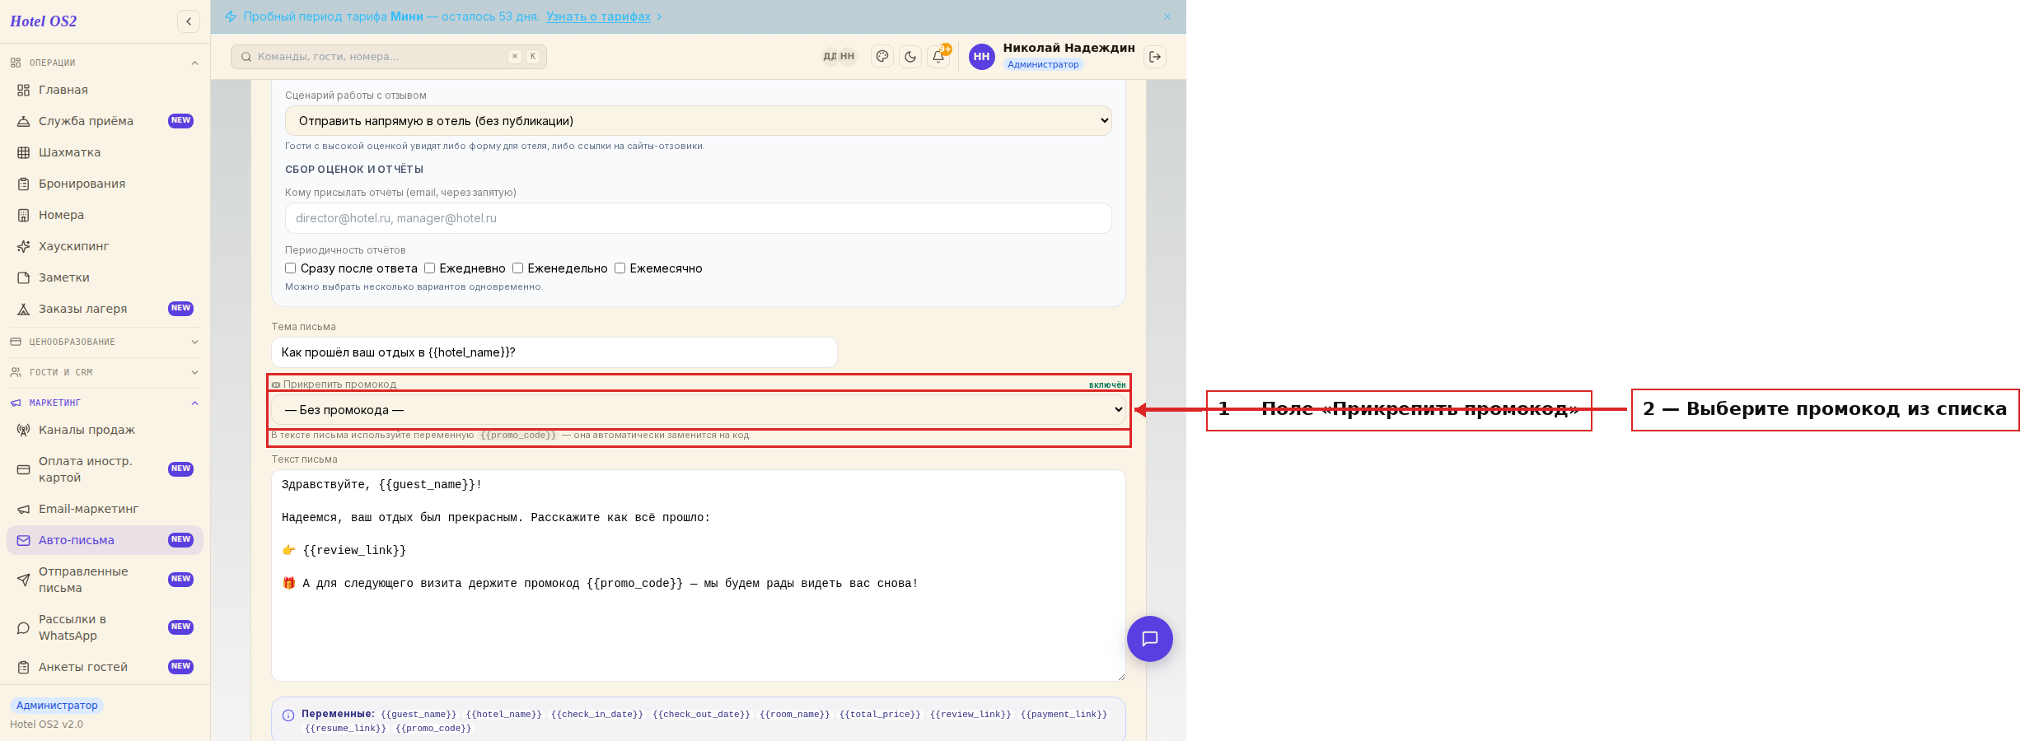Open notifications bell icon
Screen dimensions: 2039x741
pyautogui.click(x=938, y=57)
